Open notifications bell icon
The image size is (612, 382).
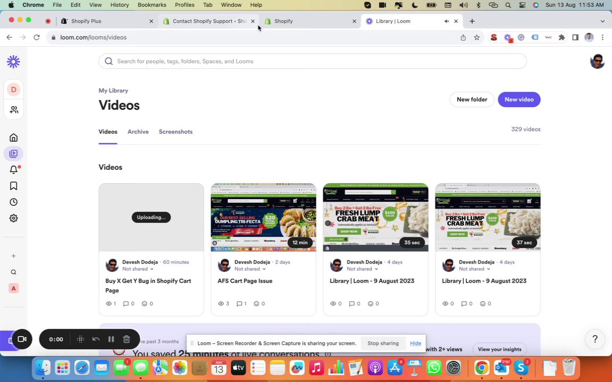[14, 170]
